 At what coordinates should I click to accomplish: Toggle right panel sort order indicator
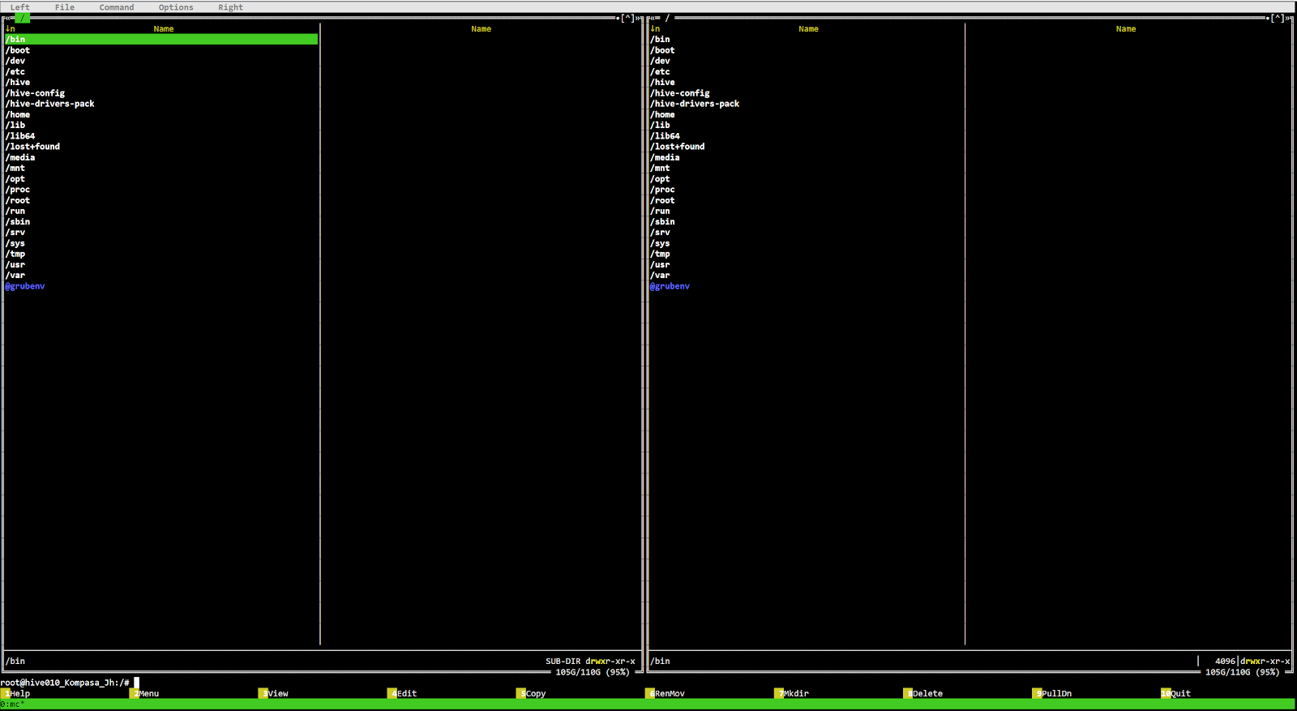(x=655, y=29)
